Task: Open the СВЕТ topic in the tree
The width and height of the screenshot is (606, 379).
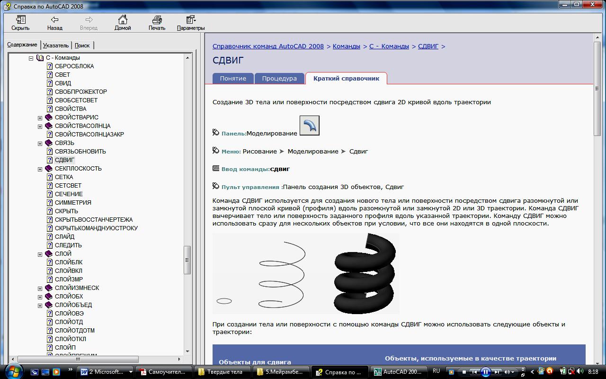Action: (x=62, y=75)
